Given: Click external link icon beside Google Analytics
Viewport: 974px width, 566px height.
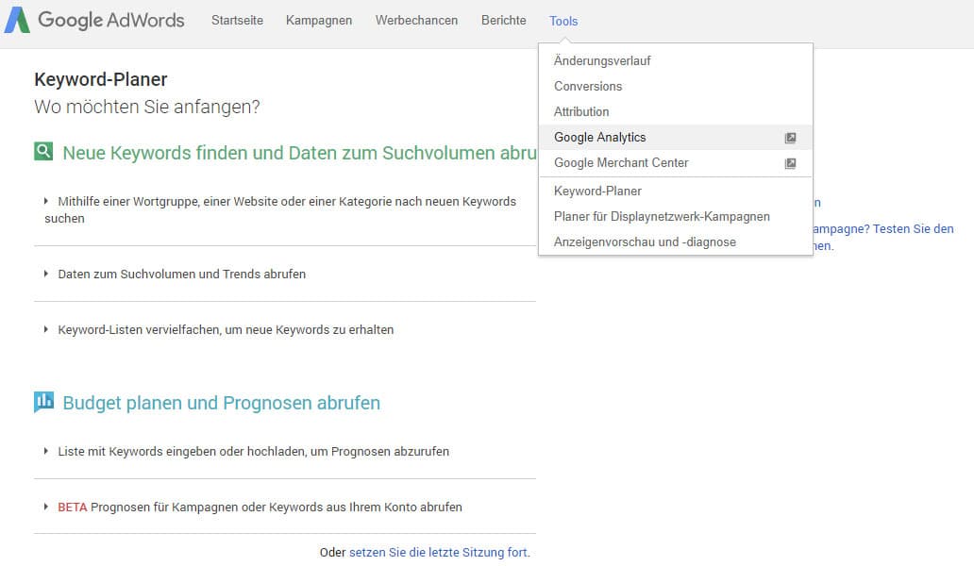Looking at the screenshot, I should [790, 138].
